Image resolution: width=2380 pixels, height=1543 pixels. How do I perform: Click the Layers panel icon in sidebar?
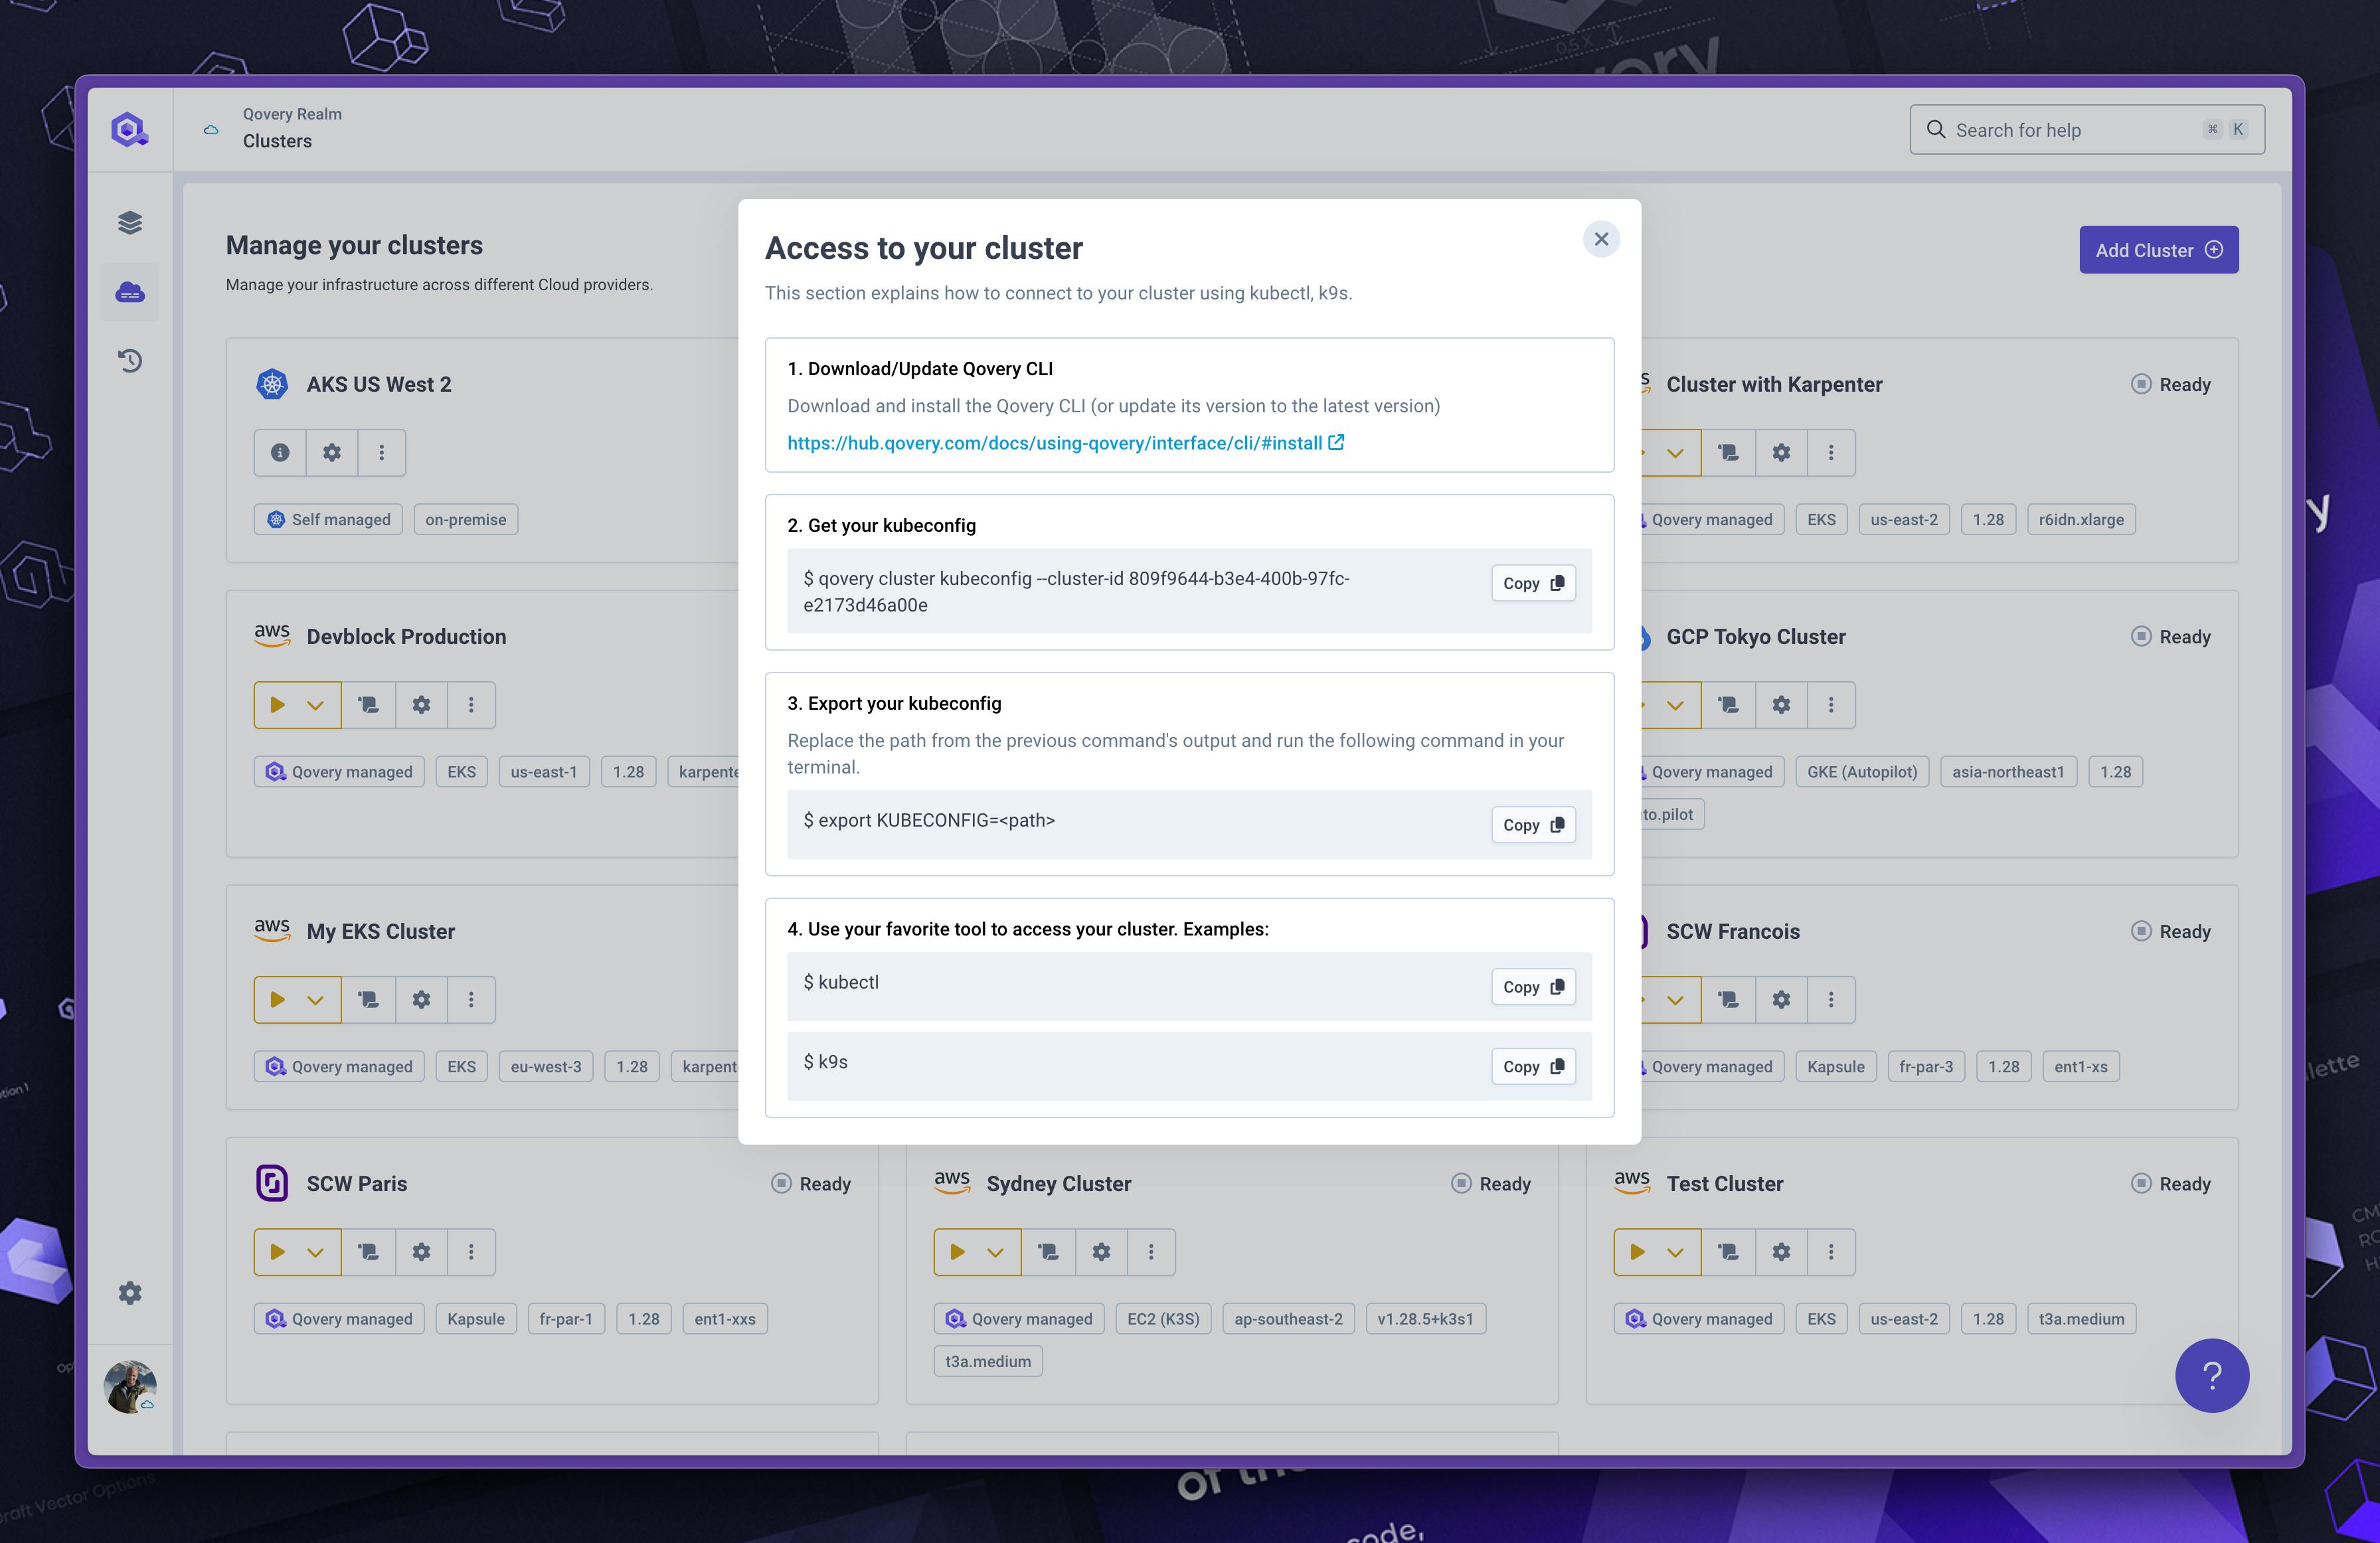tap(132, 222)
